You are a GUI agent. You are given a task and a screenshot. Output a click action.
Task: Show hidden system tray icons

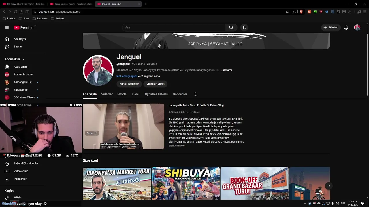pyautogui.click(x=305, y=203)
